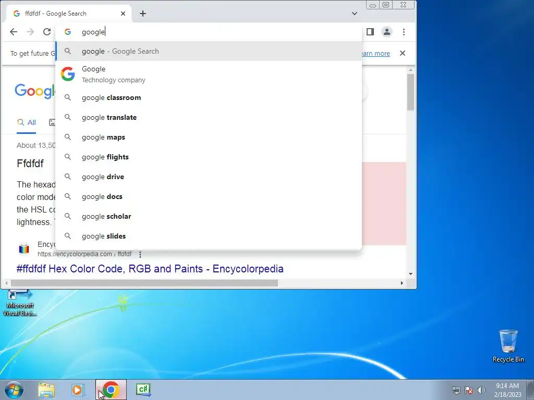Screen dimensions: 534x400
Task: Open the Recycle Bin desktop icon
Action: (x=508, y=346)
